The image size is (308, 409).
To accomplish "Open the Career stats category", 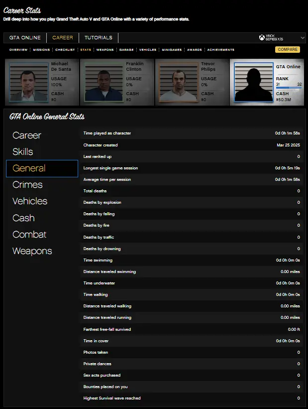I will (26, 136).
